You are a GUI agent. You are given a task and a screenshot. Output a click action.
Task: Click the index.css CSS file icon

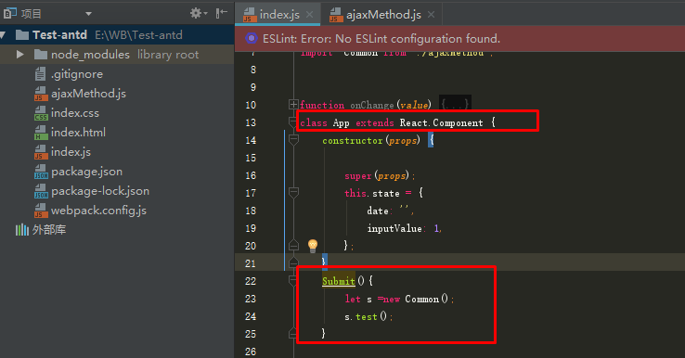(41, 113)
